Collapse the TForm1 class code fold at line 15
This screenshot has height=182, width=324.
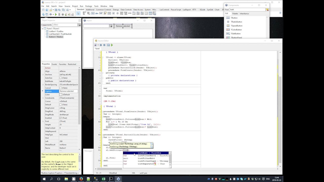tap(102, 57)
